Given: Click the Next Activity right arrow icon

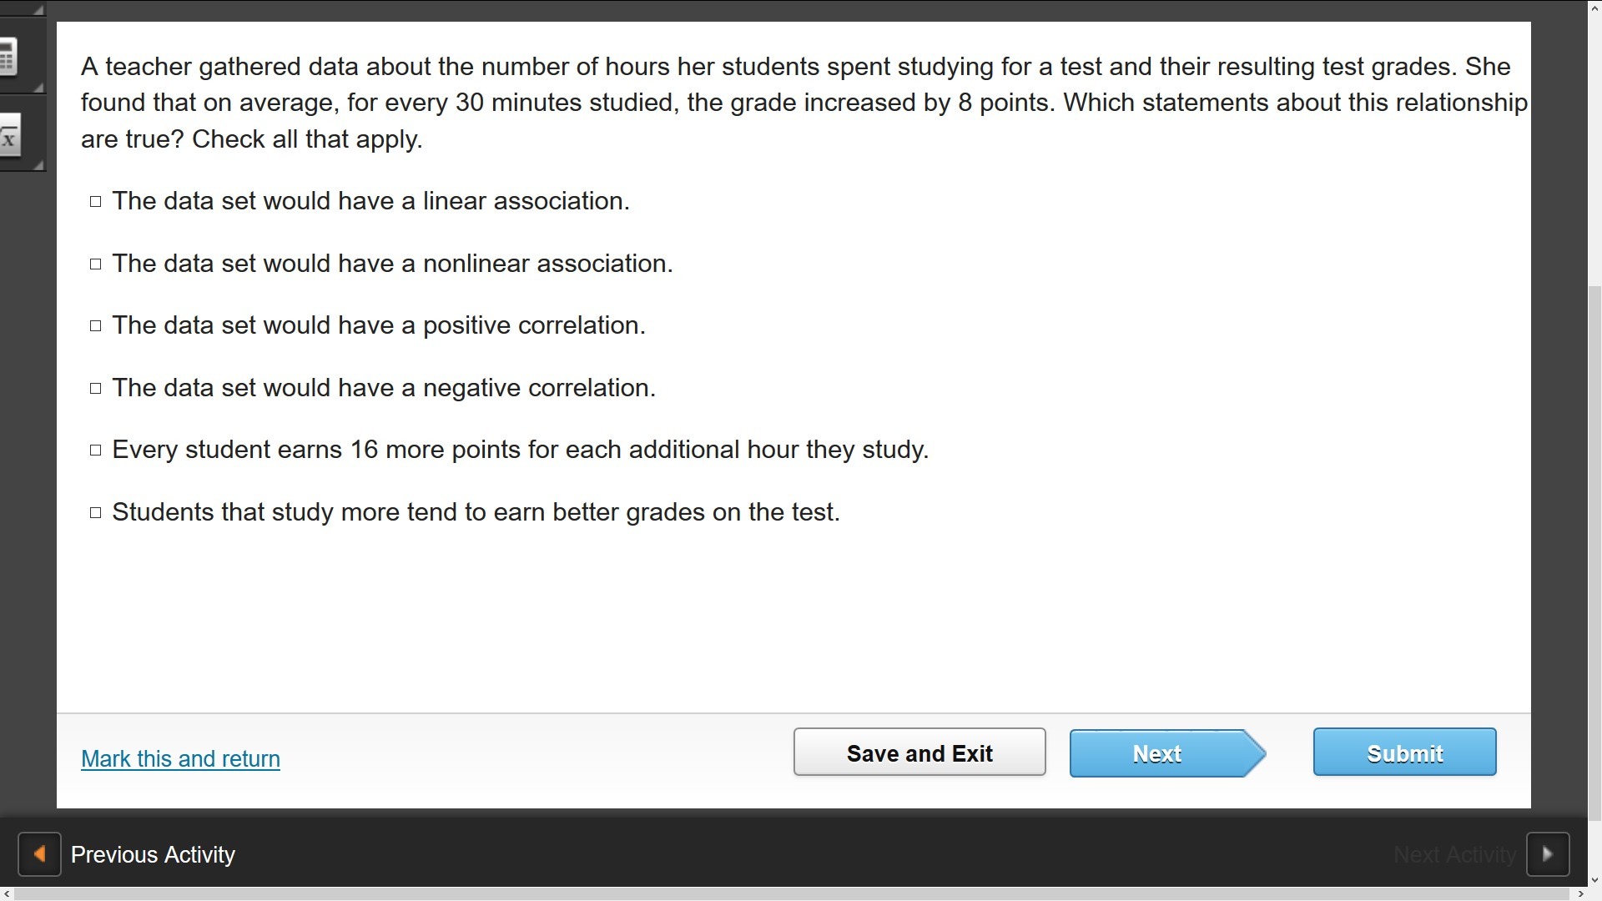Looking at the screenshot, I should point(1548,854).
